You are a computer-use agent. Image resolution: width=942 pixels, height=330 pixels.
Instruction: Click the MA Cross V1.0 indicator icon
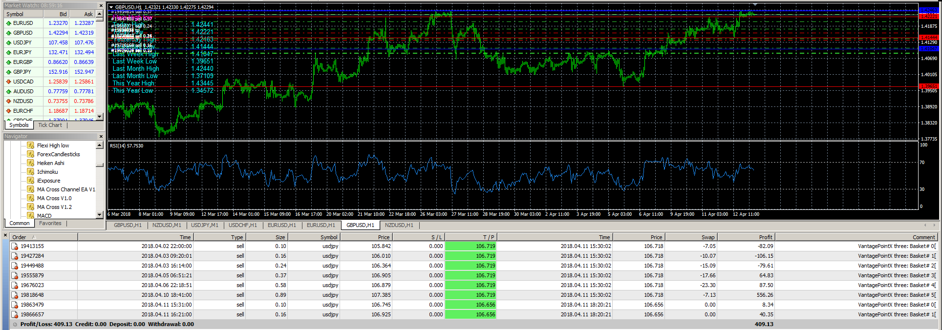point(30,198)
